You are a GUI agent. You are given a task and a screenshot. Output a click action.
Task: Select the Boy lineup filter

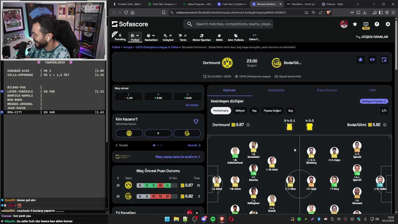coord(291,110)
